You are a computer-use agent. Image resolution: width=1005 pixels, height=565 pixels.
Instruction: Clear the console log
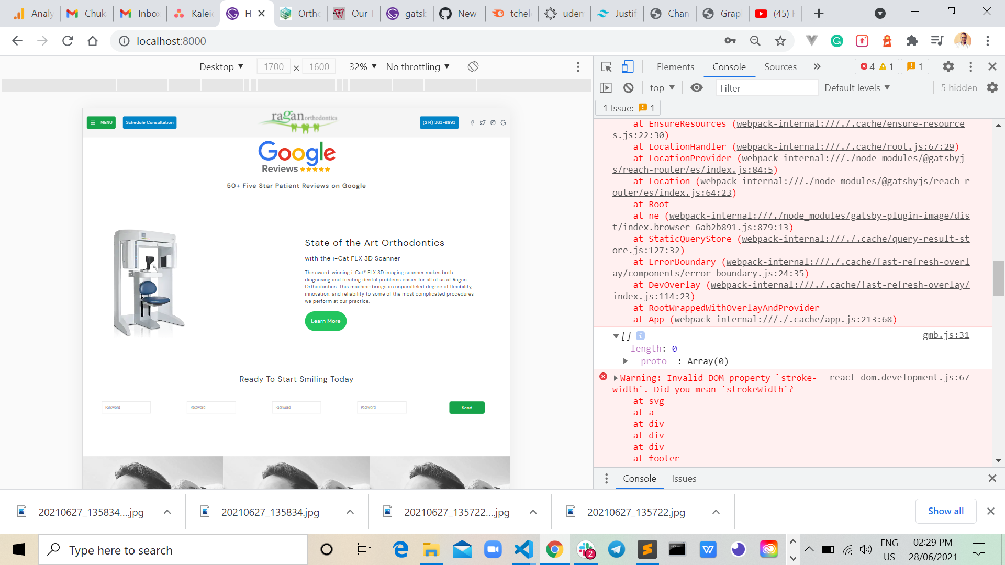629,88
